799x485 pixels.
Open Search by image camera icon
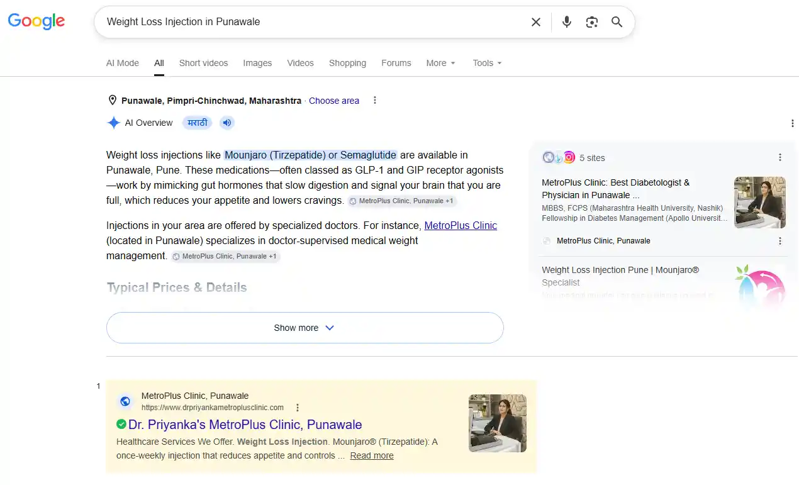click(591, 22)
